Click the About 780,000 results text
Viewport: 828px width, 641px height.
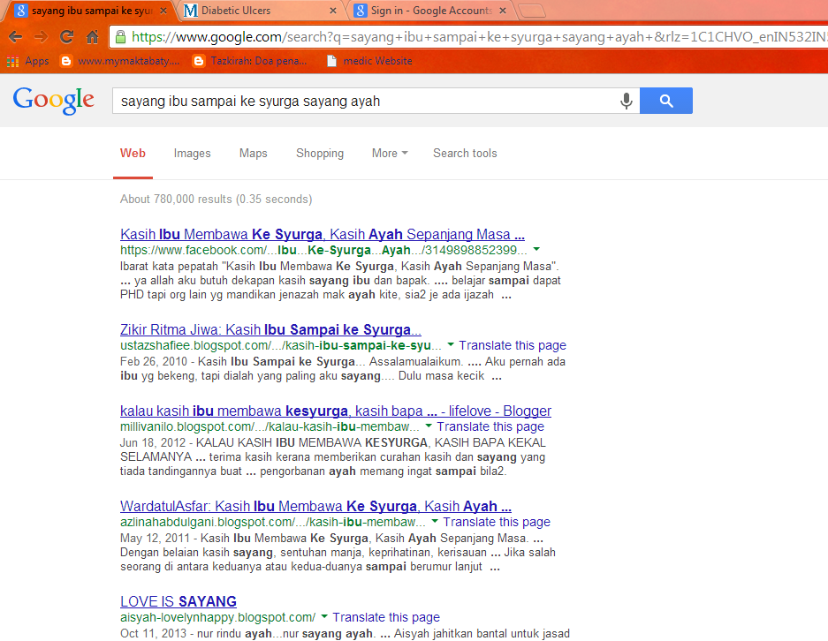click(x=216, y=200)
